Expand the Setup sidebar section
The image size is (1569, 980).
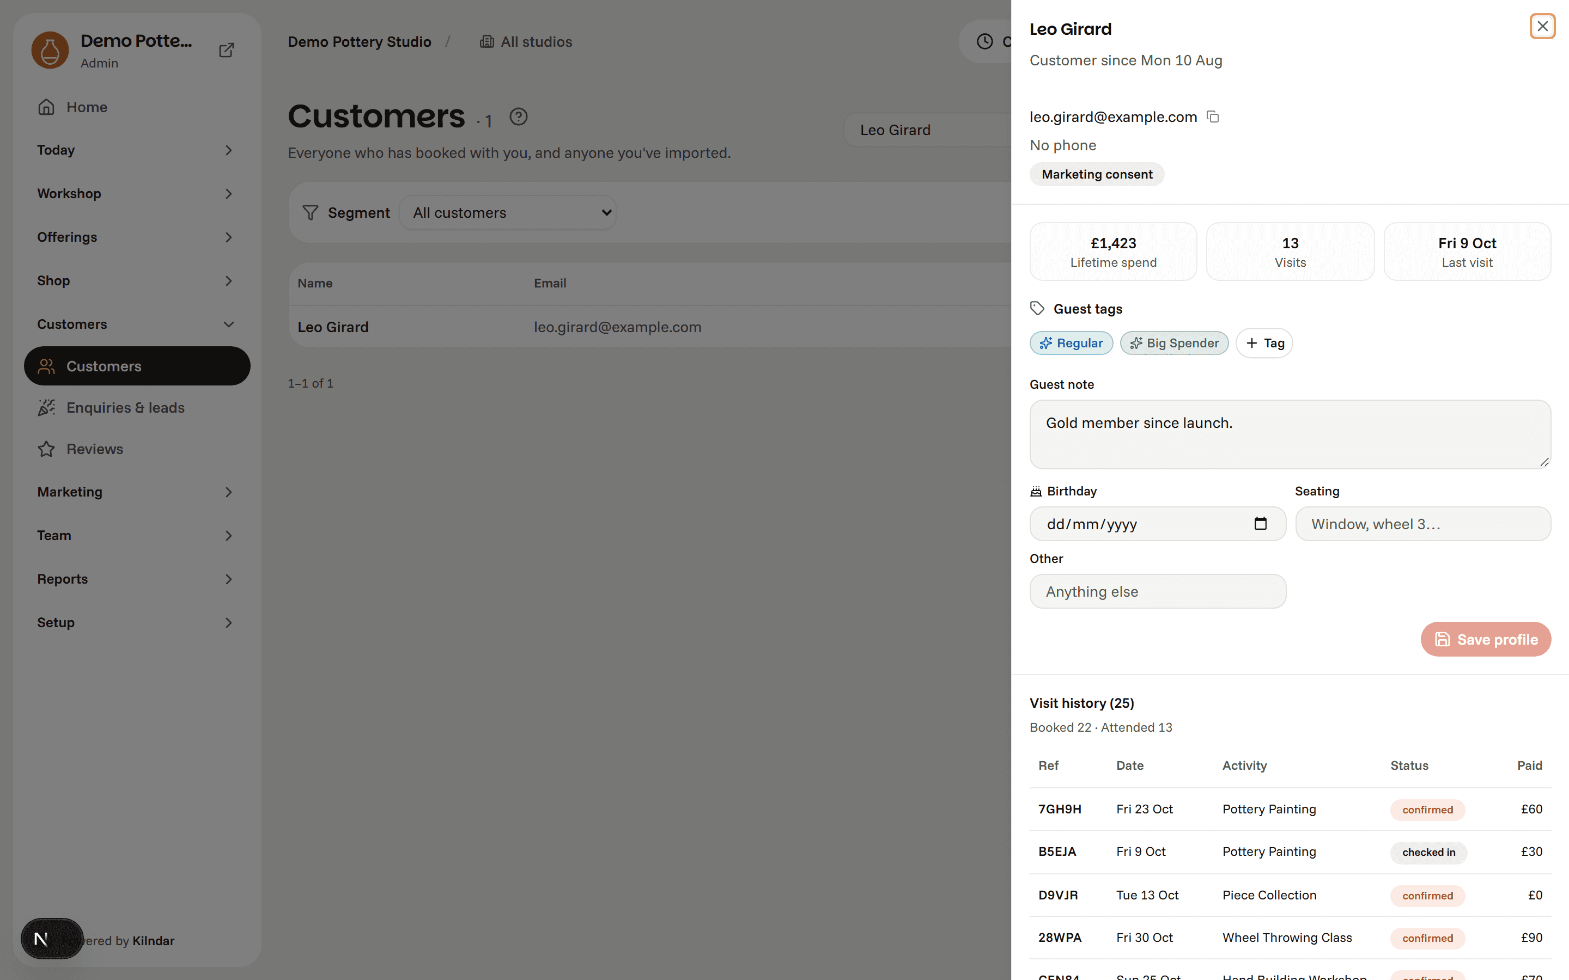137,622
